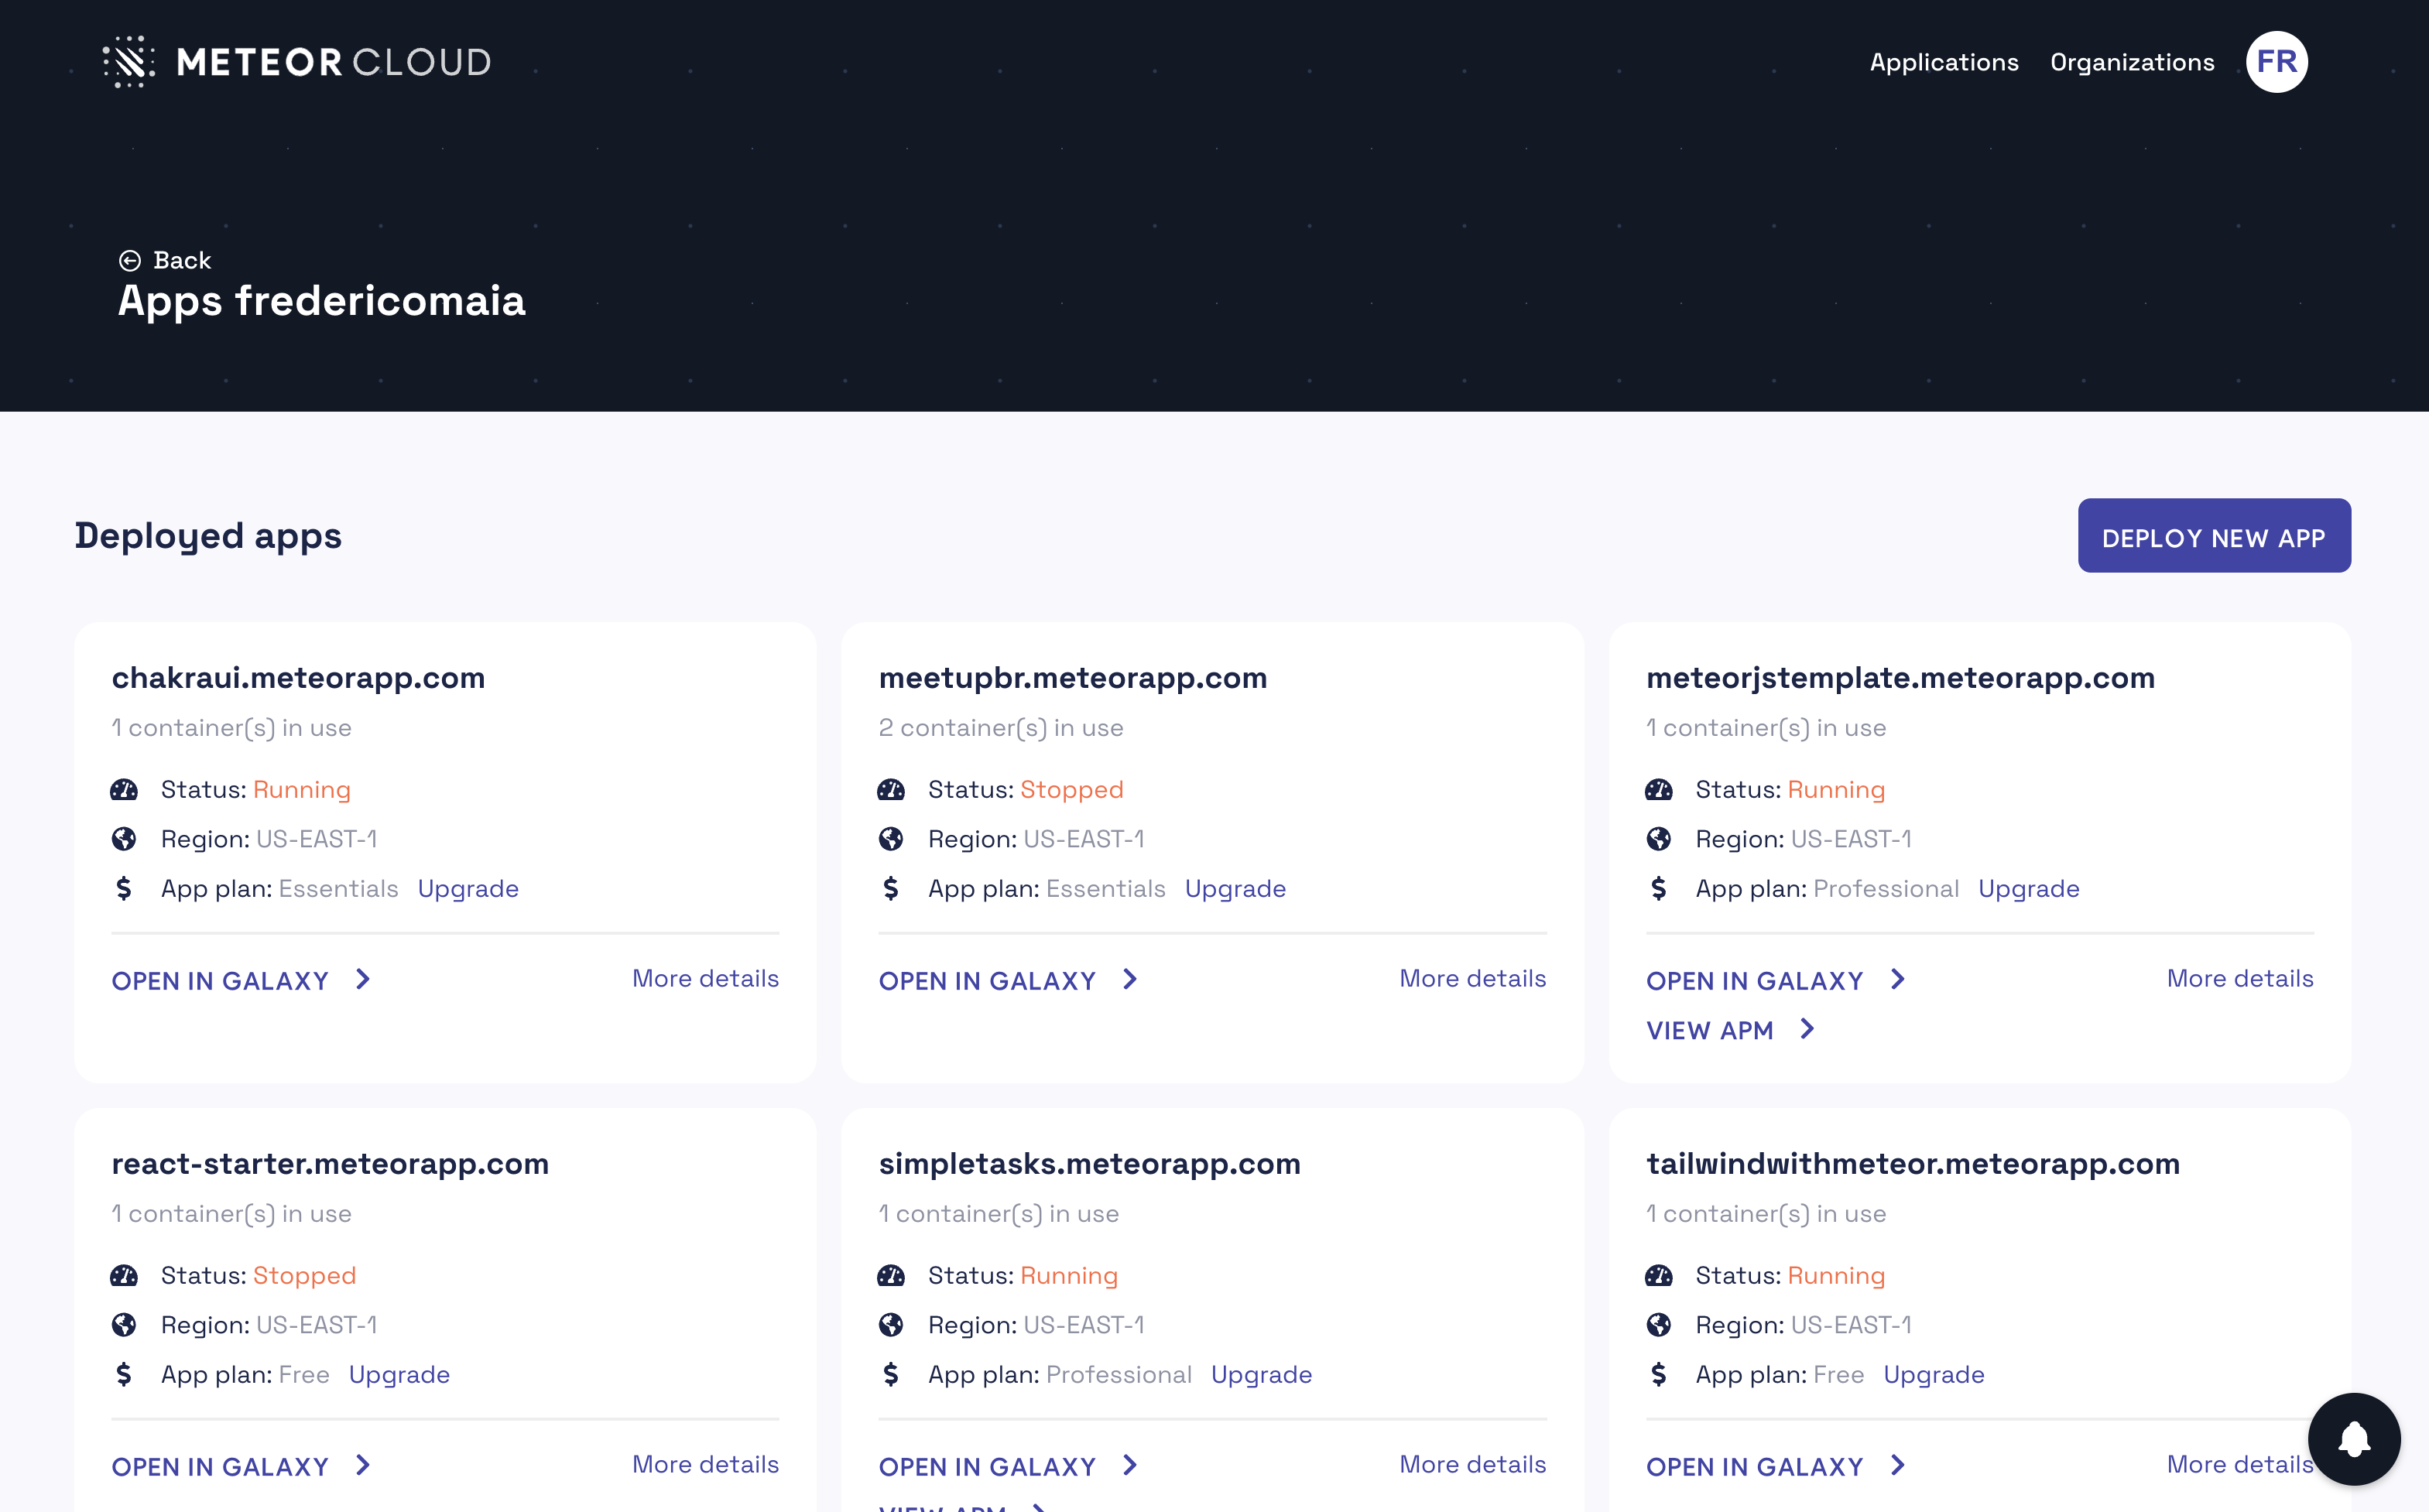Click '2 container(s) in use' text
This screenshot has width=2429, height=1512.
(1000, 728)
